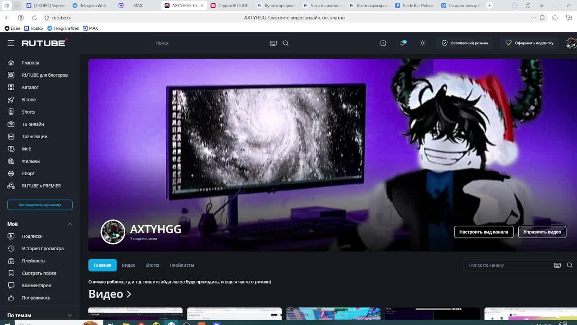The image size is (577, 325).
Task: Switch to the channel Плейлисты tab
Action: (x=182, y=265)
